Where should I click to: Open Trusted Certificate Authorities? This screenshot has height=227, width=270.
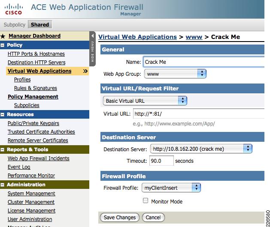click(x=41, y=132)
